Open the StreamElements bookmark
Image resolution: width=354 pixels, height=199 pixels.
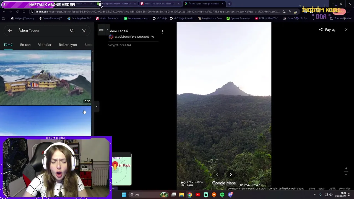click(x=51, y=19)
